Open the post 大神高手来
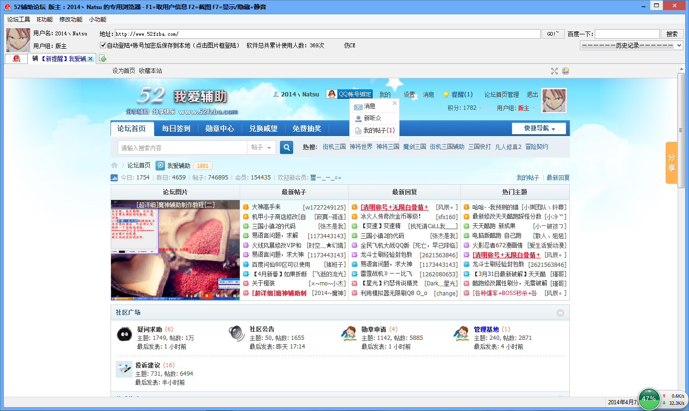This screenshot has width=689, height=411. coord(266,207)
